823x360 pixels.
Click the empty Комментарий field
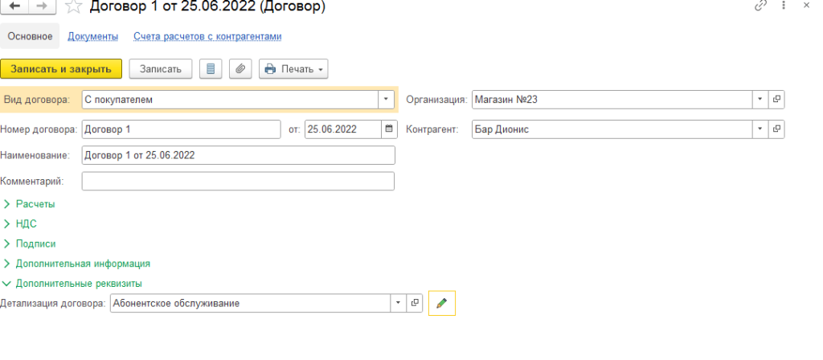(x=238, y=181)
